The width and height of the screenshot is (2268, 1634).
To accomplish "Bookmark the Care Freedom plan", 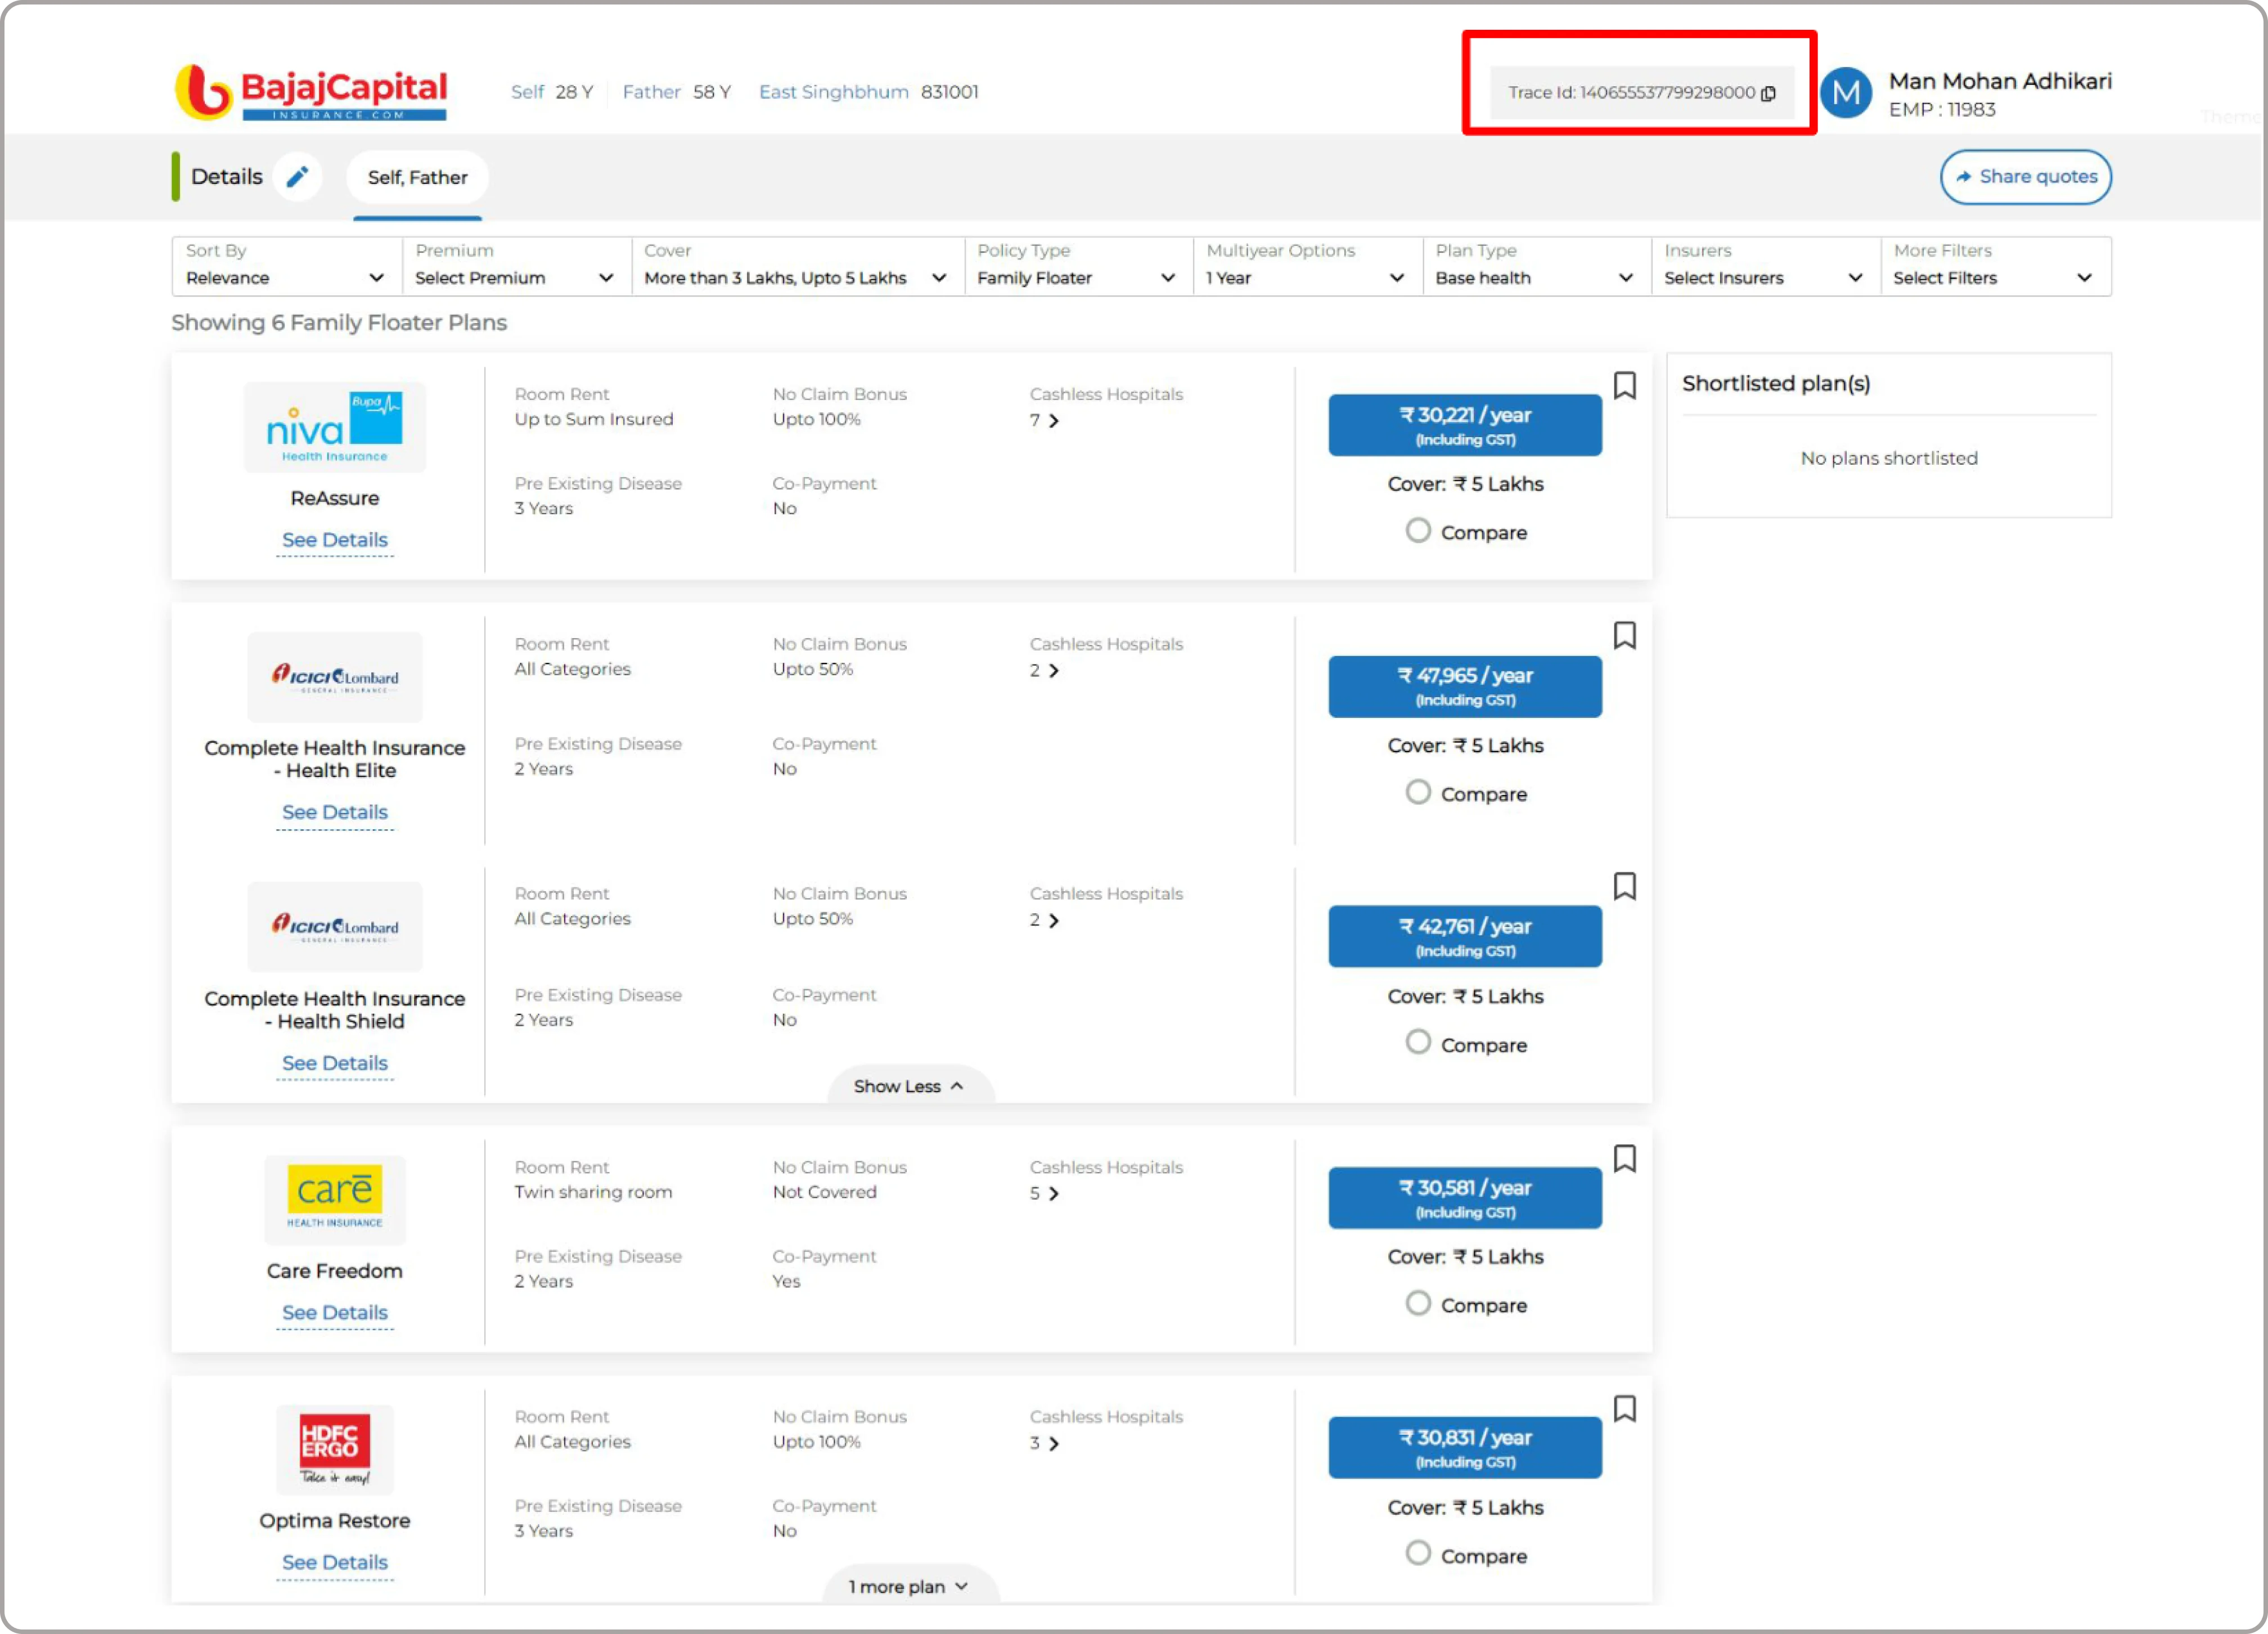I will click(x=1625, y=1159).
